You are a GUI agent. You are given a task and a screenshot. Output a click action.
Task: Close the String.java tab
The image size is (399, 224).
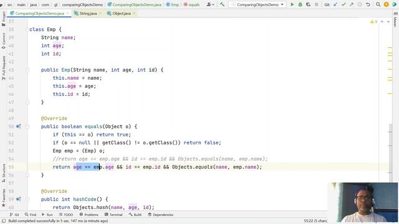click(x=100, y=14)
